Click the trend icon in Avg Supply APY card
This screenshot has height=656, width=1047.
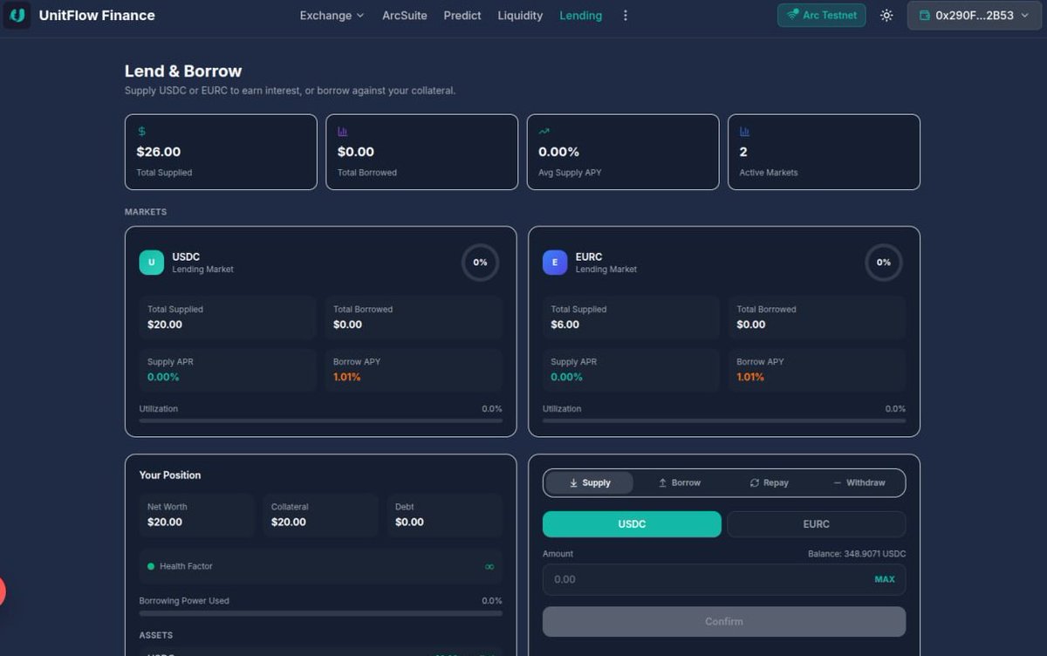click(x=544, y=132)
